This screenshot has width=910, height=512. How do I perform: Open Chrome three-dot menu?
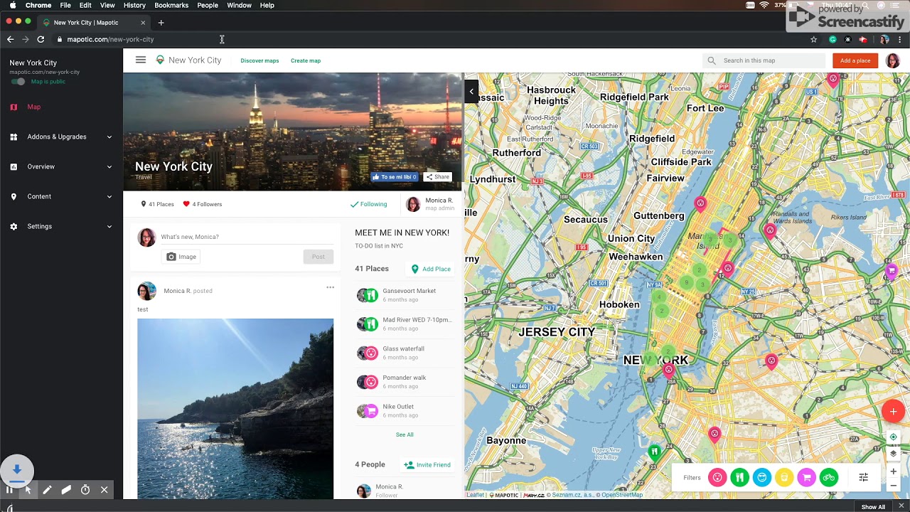[900, 40]
